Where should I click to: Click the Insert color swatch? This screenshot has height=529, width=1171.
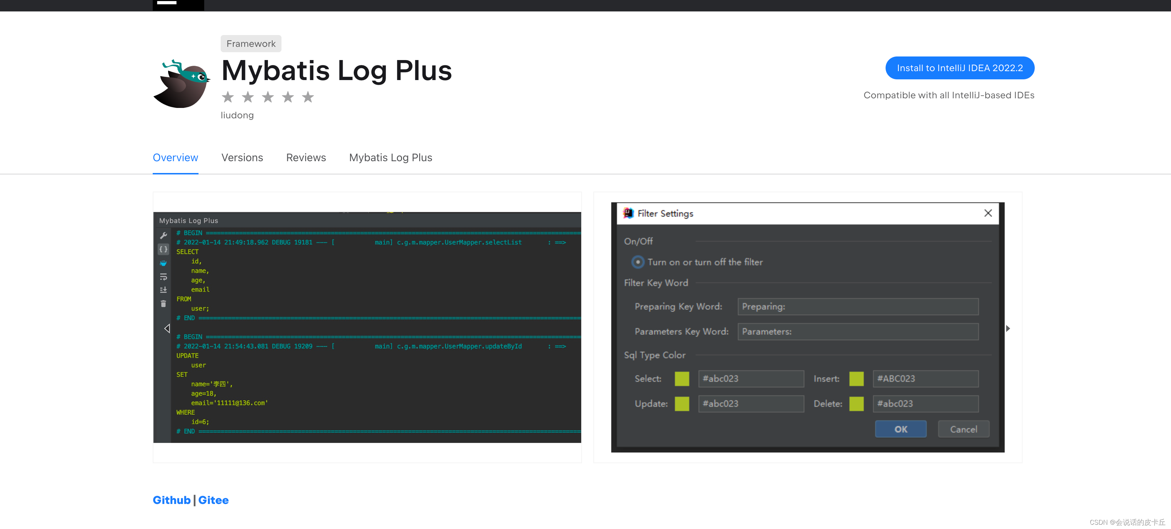856,379
